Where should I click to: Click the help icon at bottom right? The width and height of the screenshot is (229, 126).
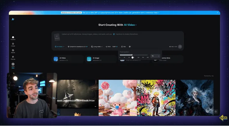click(216, 111)
